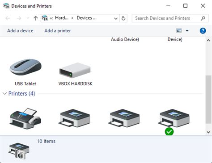Click the refresh button in address bar
The width and height of the screenshot is (212, 163).
123,18
